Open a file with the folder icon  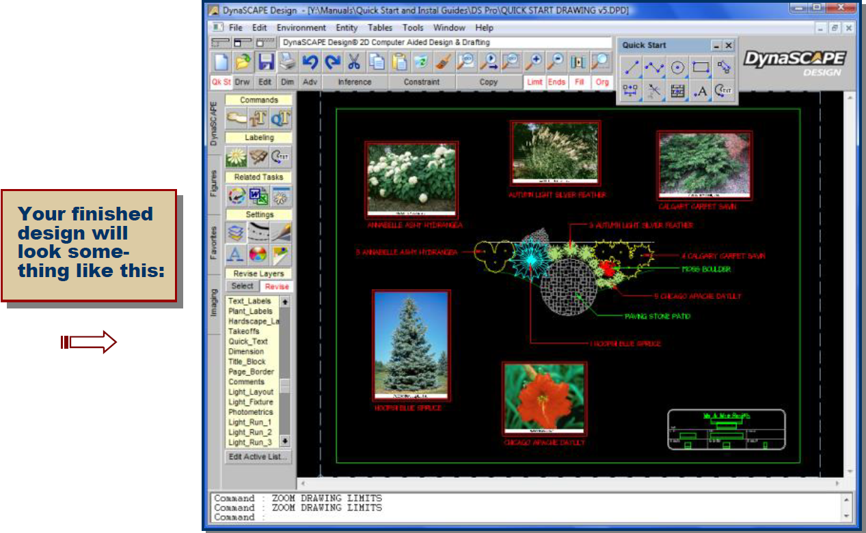tap(243, 62)
